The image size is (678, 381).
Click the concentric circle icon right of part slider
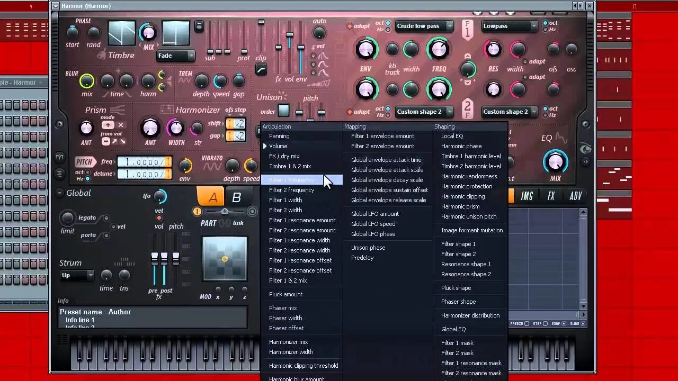[x=252, y=212]
